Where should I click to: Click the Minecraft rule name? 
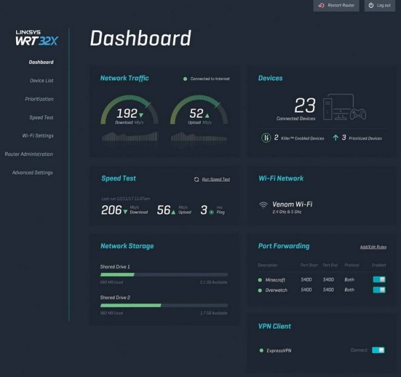point(275,280)
